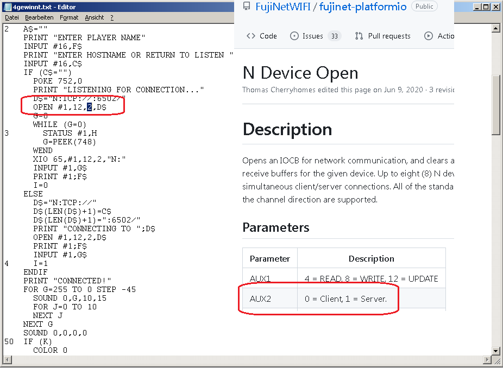Click the circle icon of the Issues tab
The height and width of the screenshot is (368, 503).
click(294, 36)
